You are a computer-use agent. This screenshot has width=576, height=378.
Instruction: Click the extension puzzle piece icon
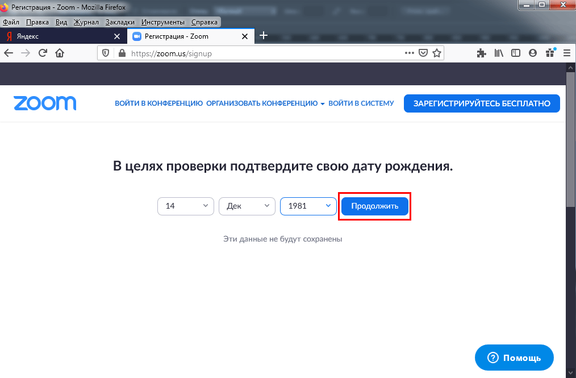(x=482, y=52)
